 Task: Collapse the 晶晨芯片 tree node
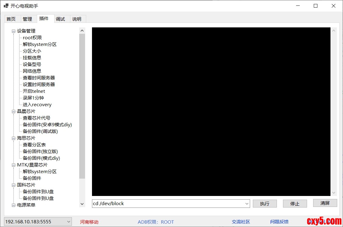tap(13, 111)
